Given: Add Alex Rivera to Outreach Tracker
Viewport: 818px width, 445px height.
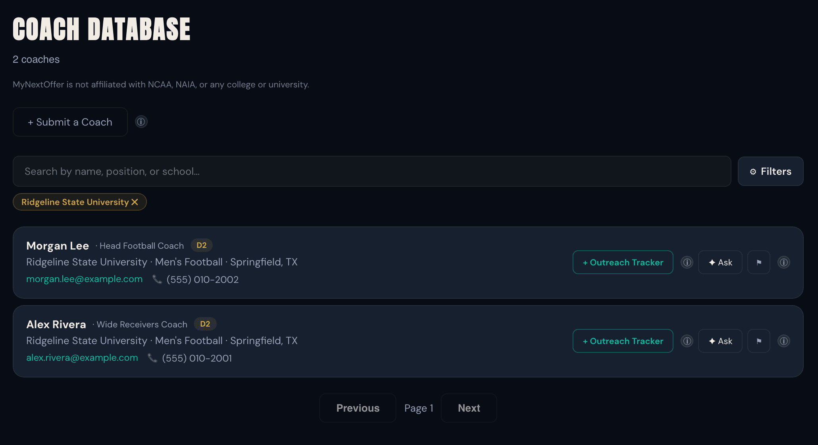Looking at the screenshot, I should click(623, 341).
